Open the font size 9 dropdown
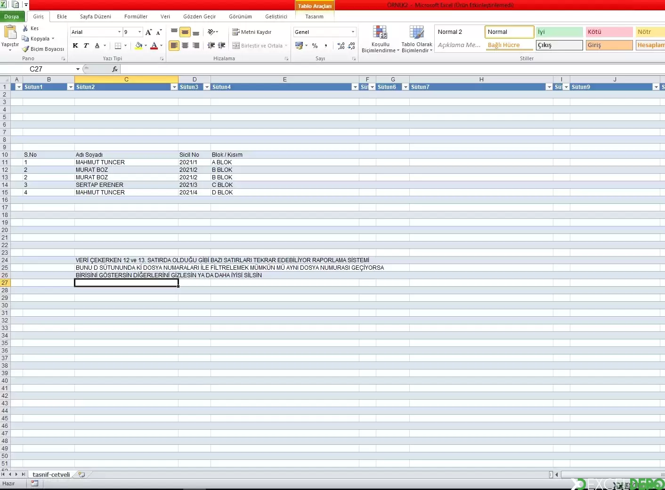This screenshot has width=665, height=490. 139,32
